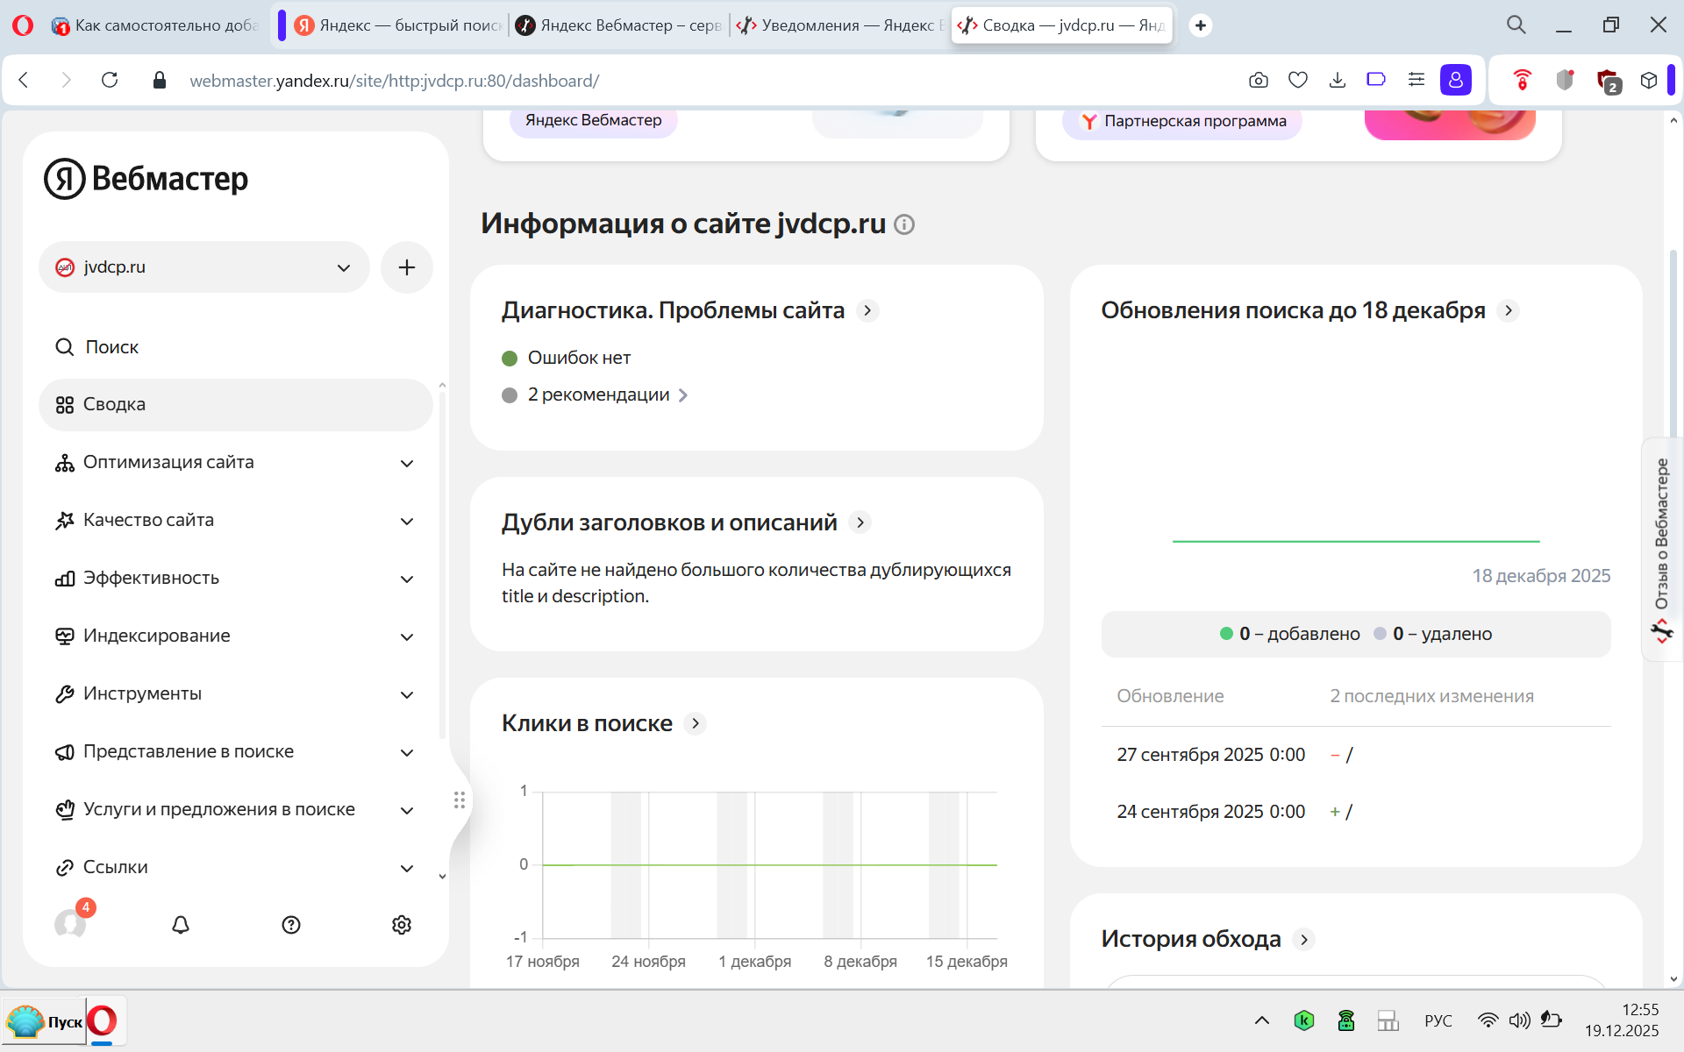Click the user avatar with badge

(70, 923)
